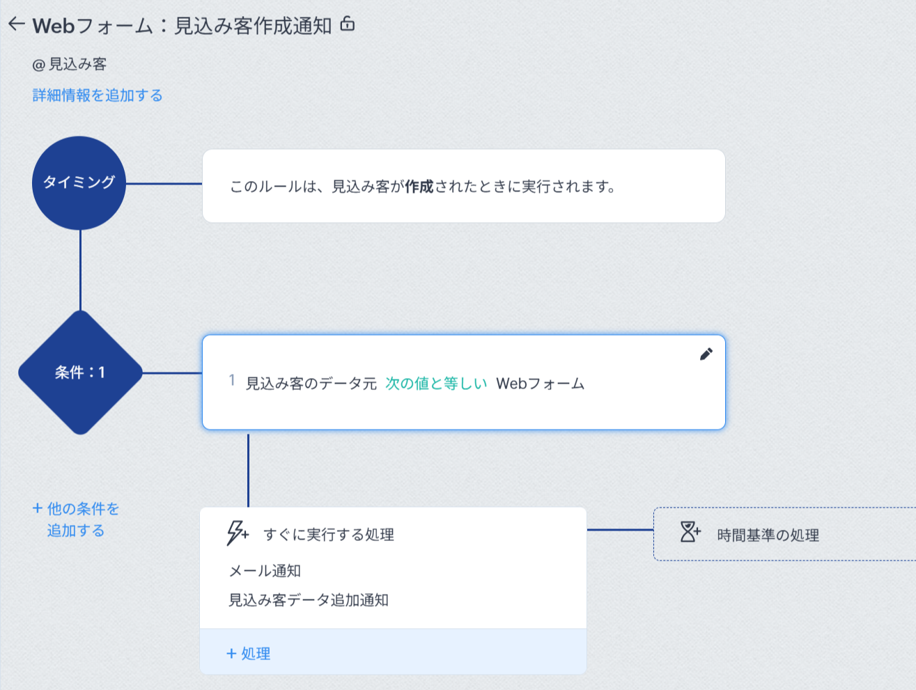916x690 pixels.
Task: Click the 見込み客のデータ元 condition field
Action: point(311,384)
